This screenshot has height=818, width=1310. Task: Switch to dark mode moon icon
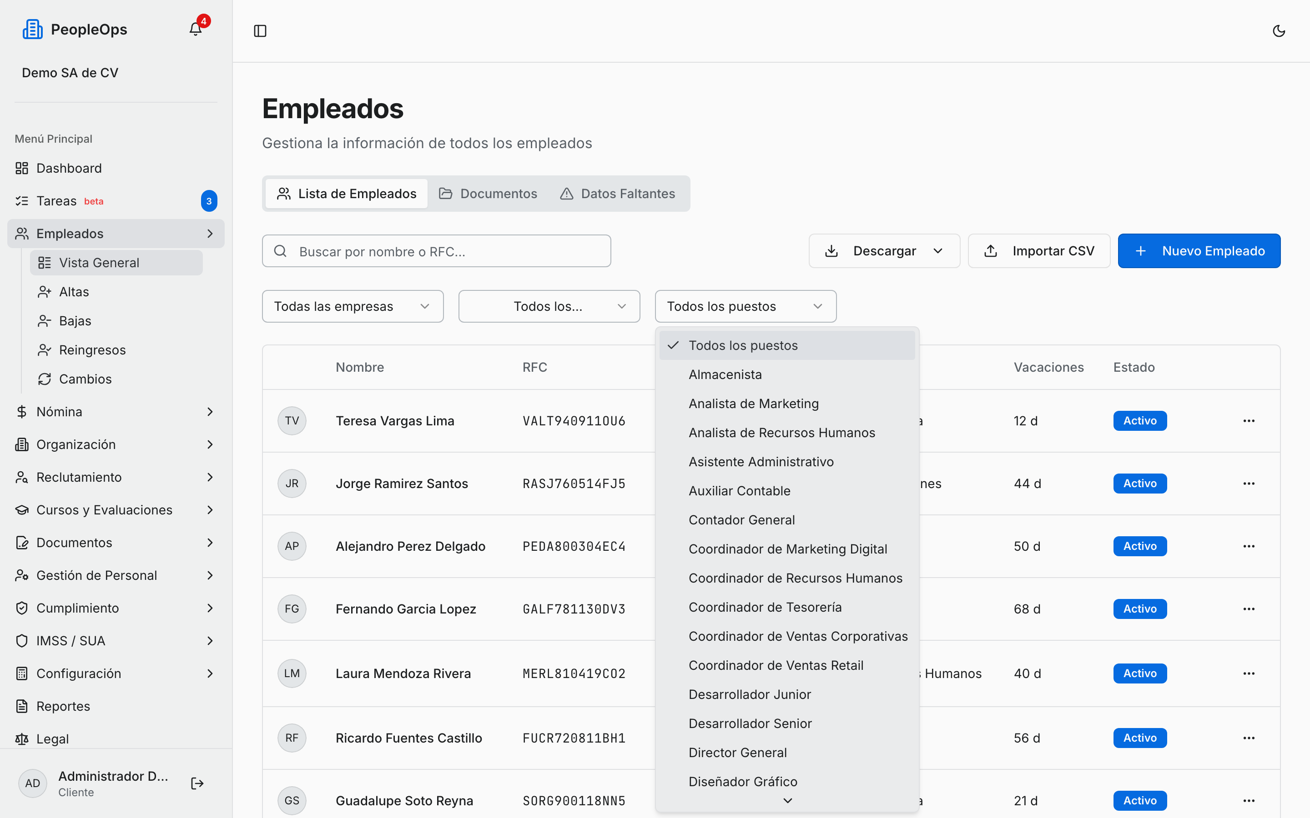coord(1279,31)
